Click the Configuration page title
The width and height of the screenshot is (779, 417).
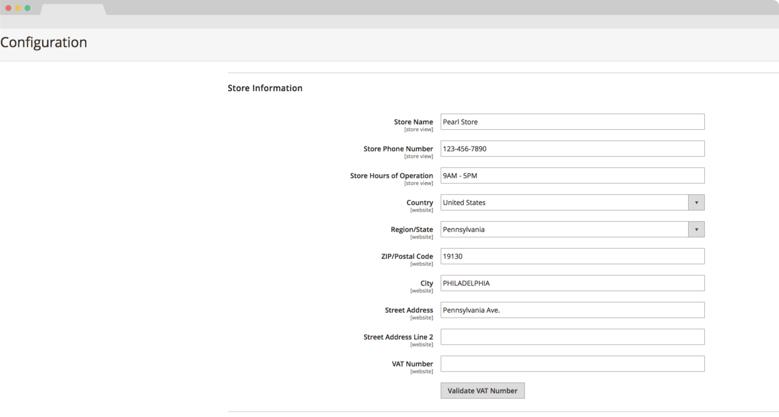pyautogui.click(x=44, y=43)
